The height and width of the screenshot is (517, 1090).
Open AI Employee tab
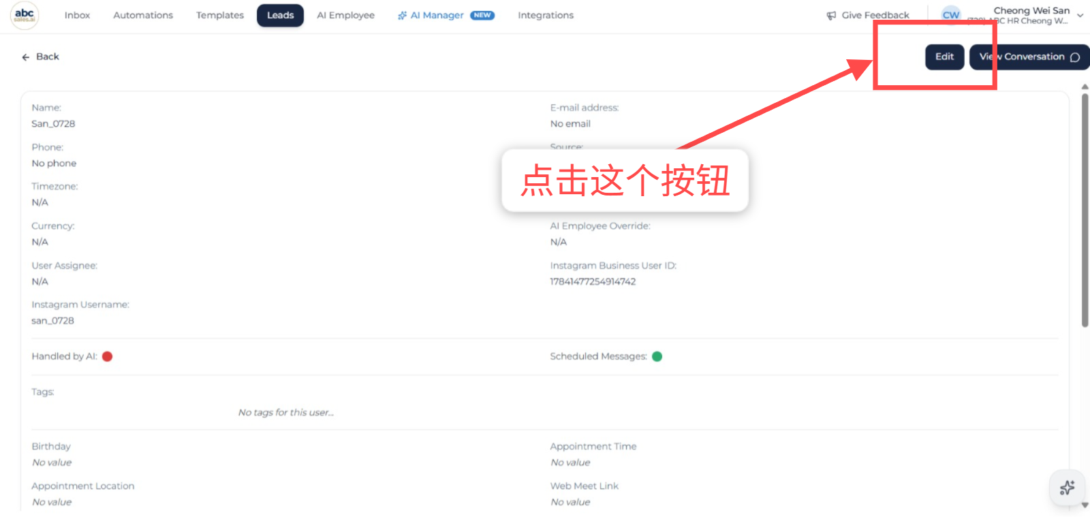click(345, 15)
